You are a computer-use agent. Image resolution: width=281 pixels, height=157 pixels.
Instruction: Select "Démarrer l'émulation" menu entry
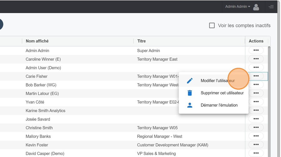point(219,105)
